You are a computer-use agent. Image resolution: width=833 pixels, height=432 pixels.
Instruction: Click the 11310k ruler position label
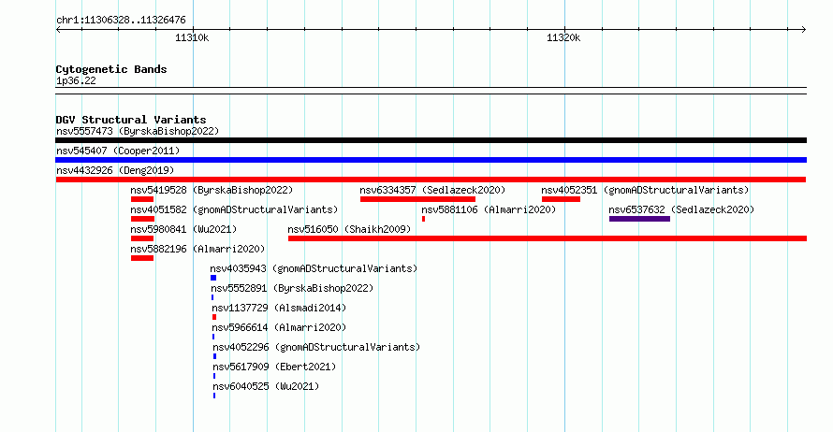point(192,37)
